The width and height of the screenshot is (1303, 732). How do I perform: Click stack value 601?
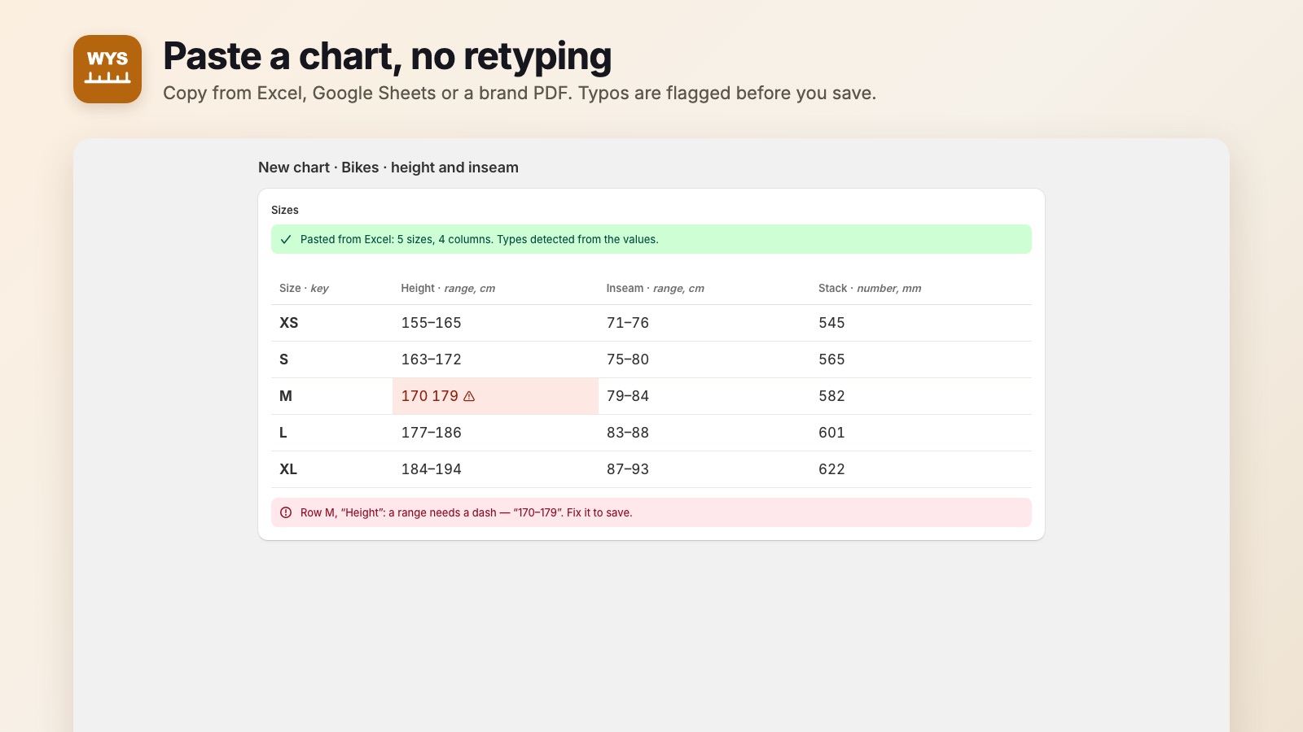pyautogui.click(x=831, y=433)
